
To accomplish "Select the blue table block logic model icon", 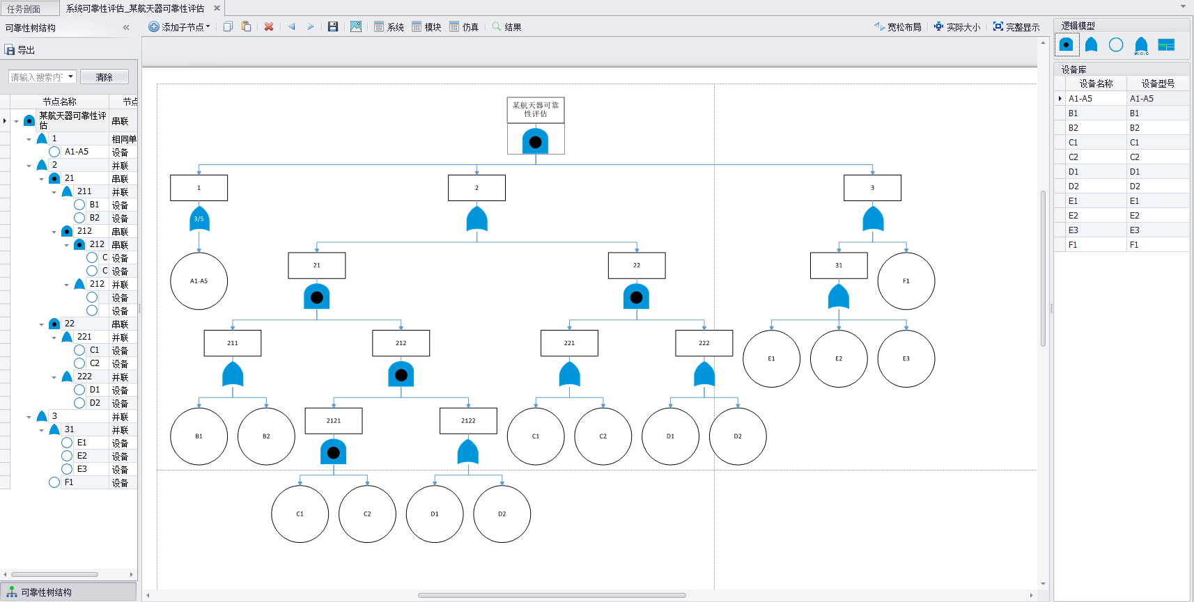I will click(1166, 45).
